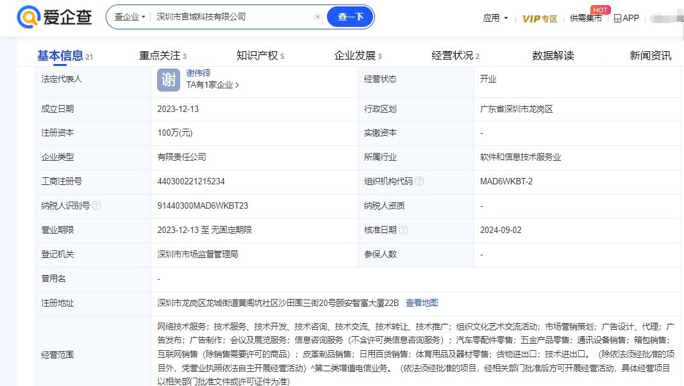Expand the 应用 dropdown menu
The width and height of the screenshot is (684, 386).
click(496, 19)
